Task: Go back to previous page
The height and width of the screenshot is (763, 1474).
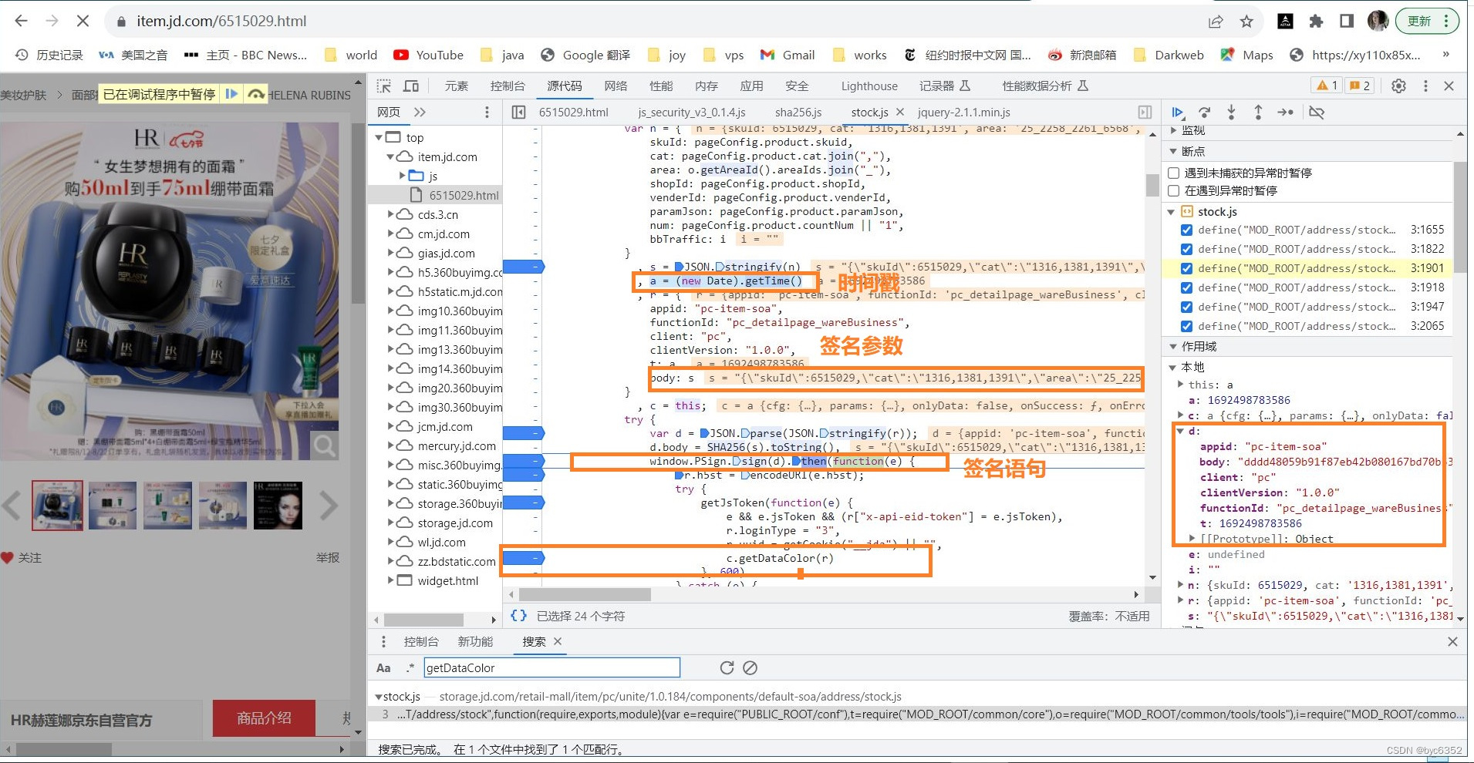Action: (x=22, y=22)
